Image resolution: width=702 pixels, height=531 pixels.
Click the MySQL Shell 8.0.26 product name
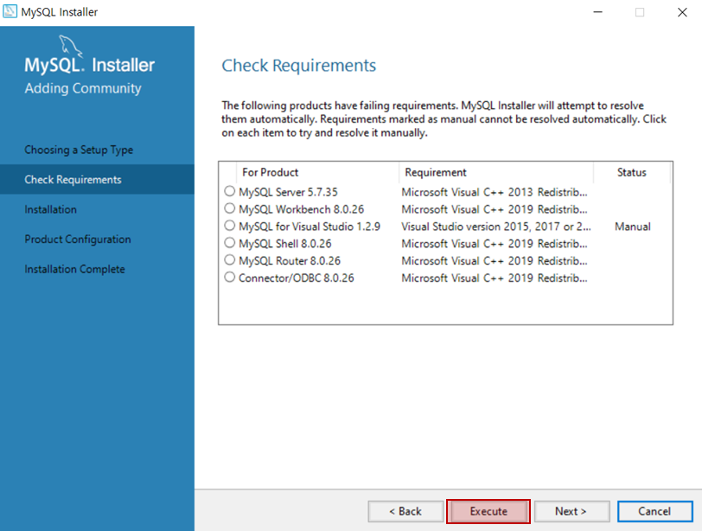pyautogui.click(x=285, y=244)
